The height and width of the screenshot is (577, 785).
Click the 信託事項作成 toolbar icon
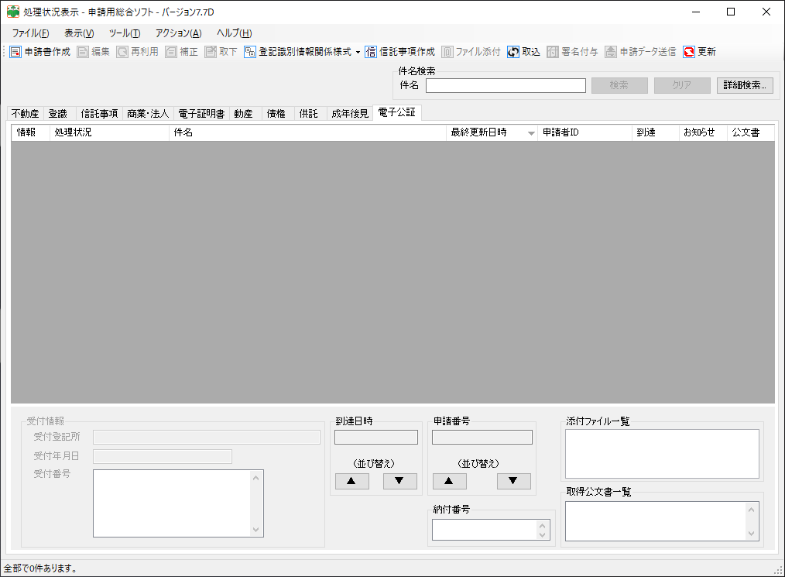click(x=371, y=52)
